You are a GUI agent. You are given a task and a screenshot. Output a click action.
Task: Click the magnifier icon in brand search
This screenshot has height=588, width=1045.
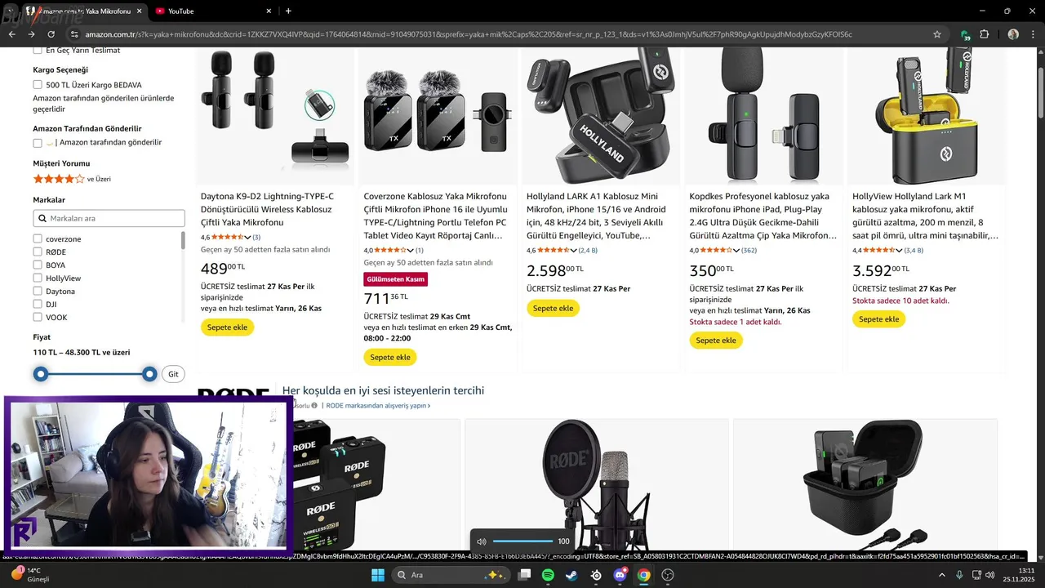coord(42,218)
